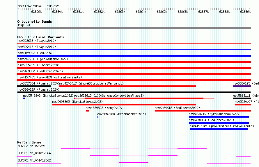Click the red bar under nsv6464618
This screenshot has width=259, height=167.
[x=203, y=111]
